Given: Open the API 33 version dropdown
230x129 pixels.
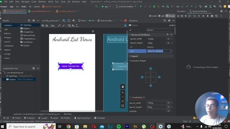Looking at the screenshot, I should (x=92, y=21).
